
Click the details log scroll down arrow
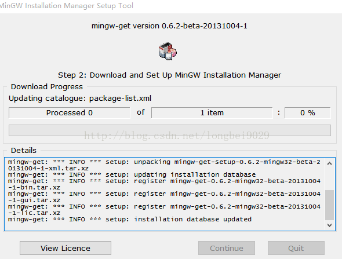point(330,225)
